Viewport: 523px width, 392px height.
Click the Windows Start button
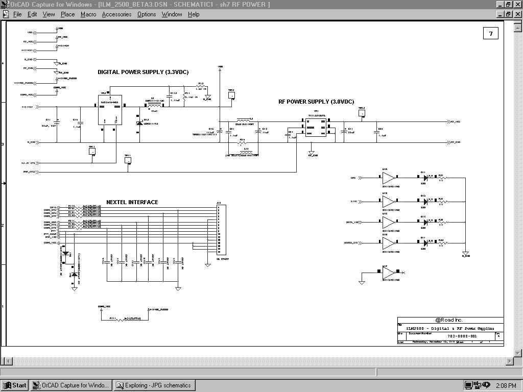[x=15, y=385]
